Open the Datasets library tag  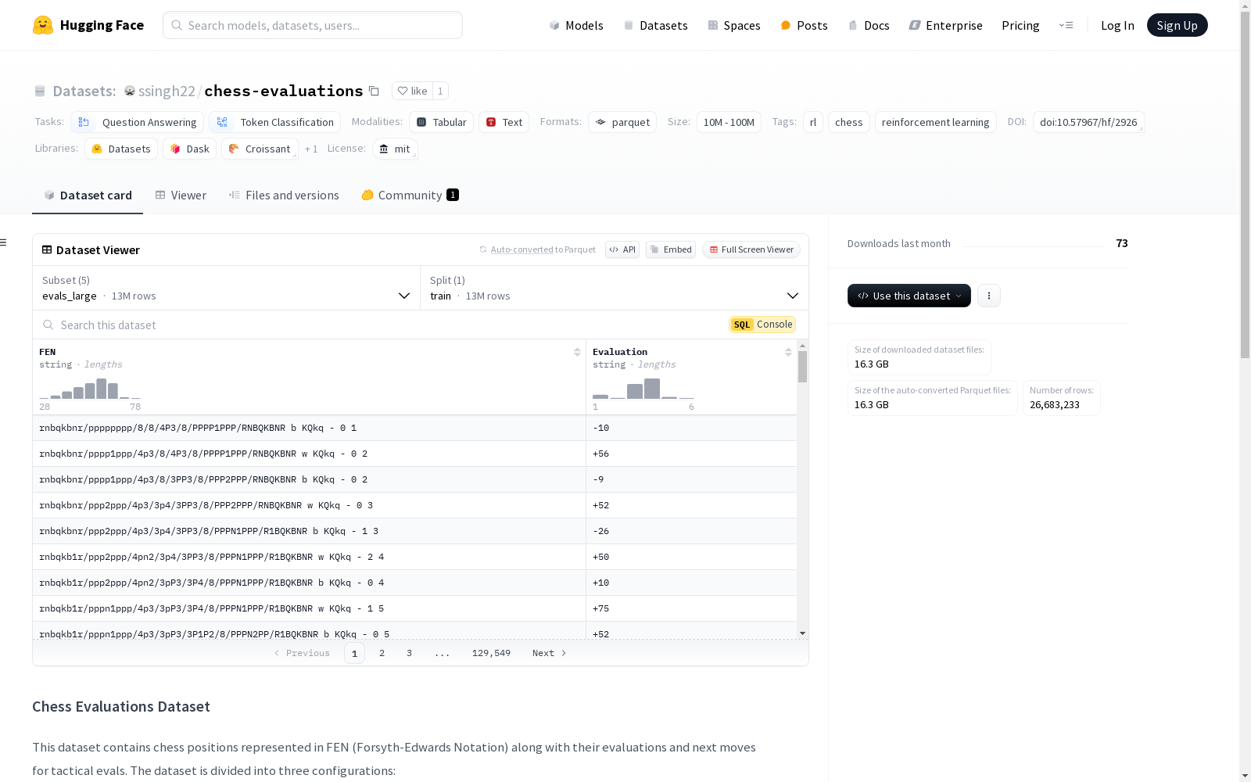pos(121,149)
